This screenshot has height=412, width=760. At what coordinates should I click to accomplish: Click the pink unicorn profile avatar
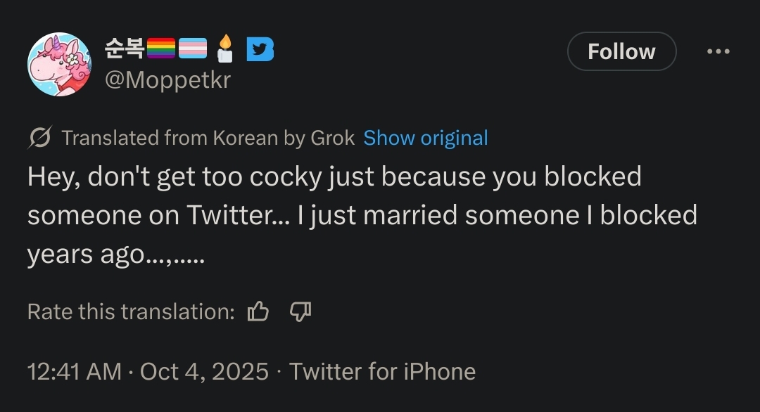(59, 65)
